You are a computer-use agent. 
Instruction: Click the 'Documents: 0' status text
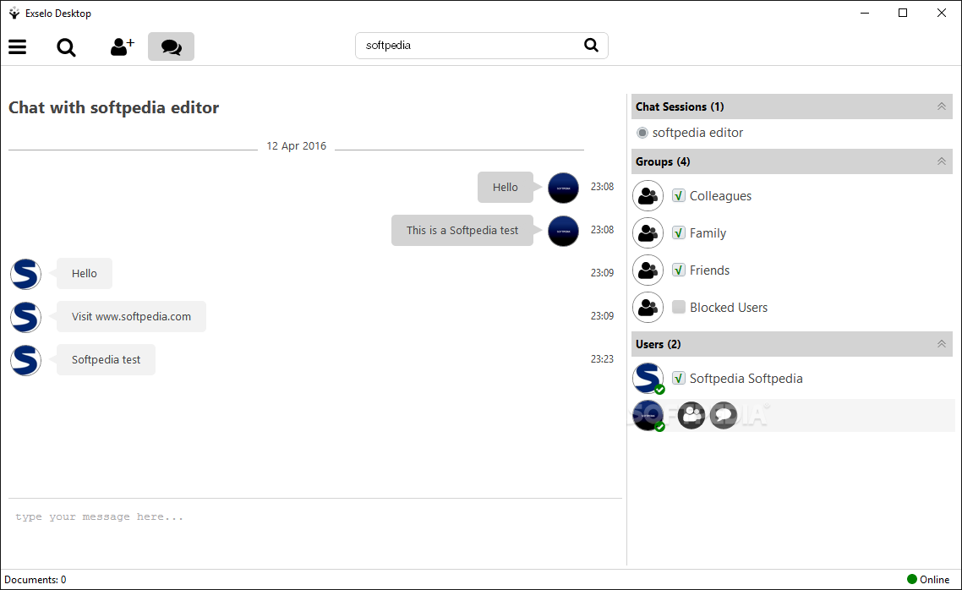(36, 580)
